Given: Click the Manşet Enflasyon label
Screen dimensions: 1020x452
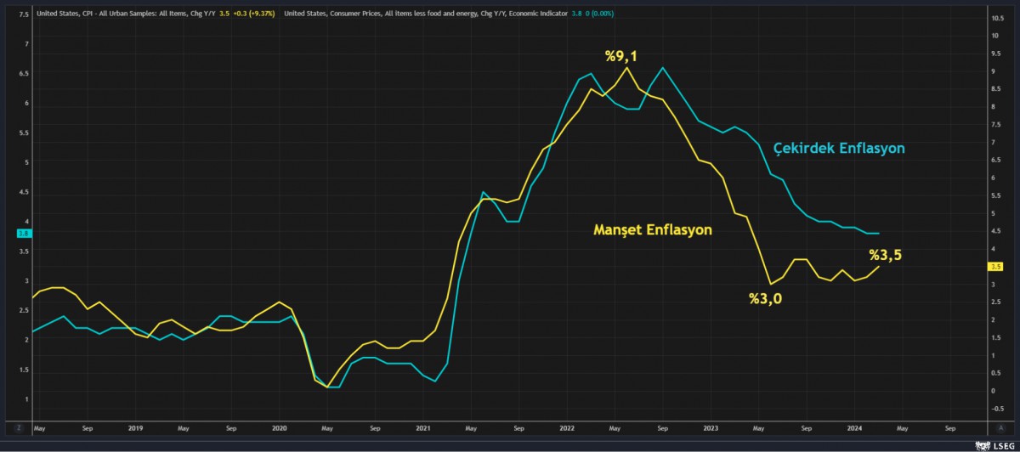Looking at the screenshot, I should tap(652, 229).
